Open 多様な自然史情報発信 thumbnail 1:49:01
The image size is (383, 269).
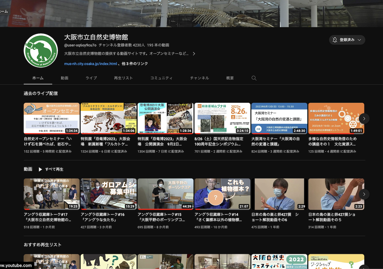336,118
